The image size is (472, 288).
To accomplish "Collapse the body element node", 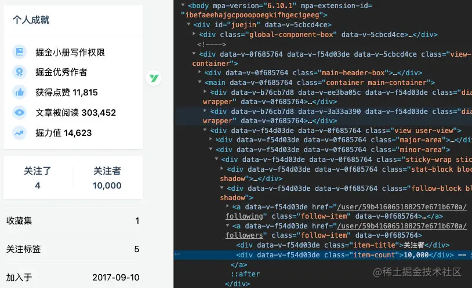I will (183, 5).
